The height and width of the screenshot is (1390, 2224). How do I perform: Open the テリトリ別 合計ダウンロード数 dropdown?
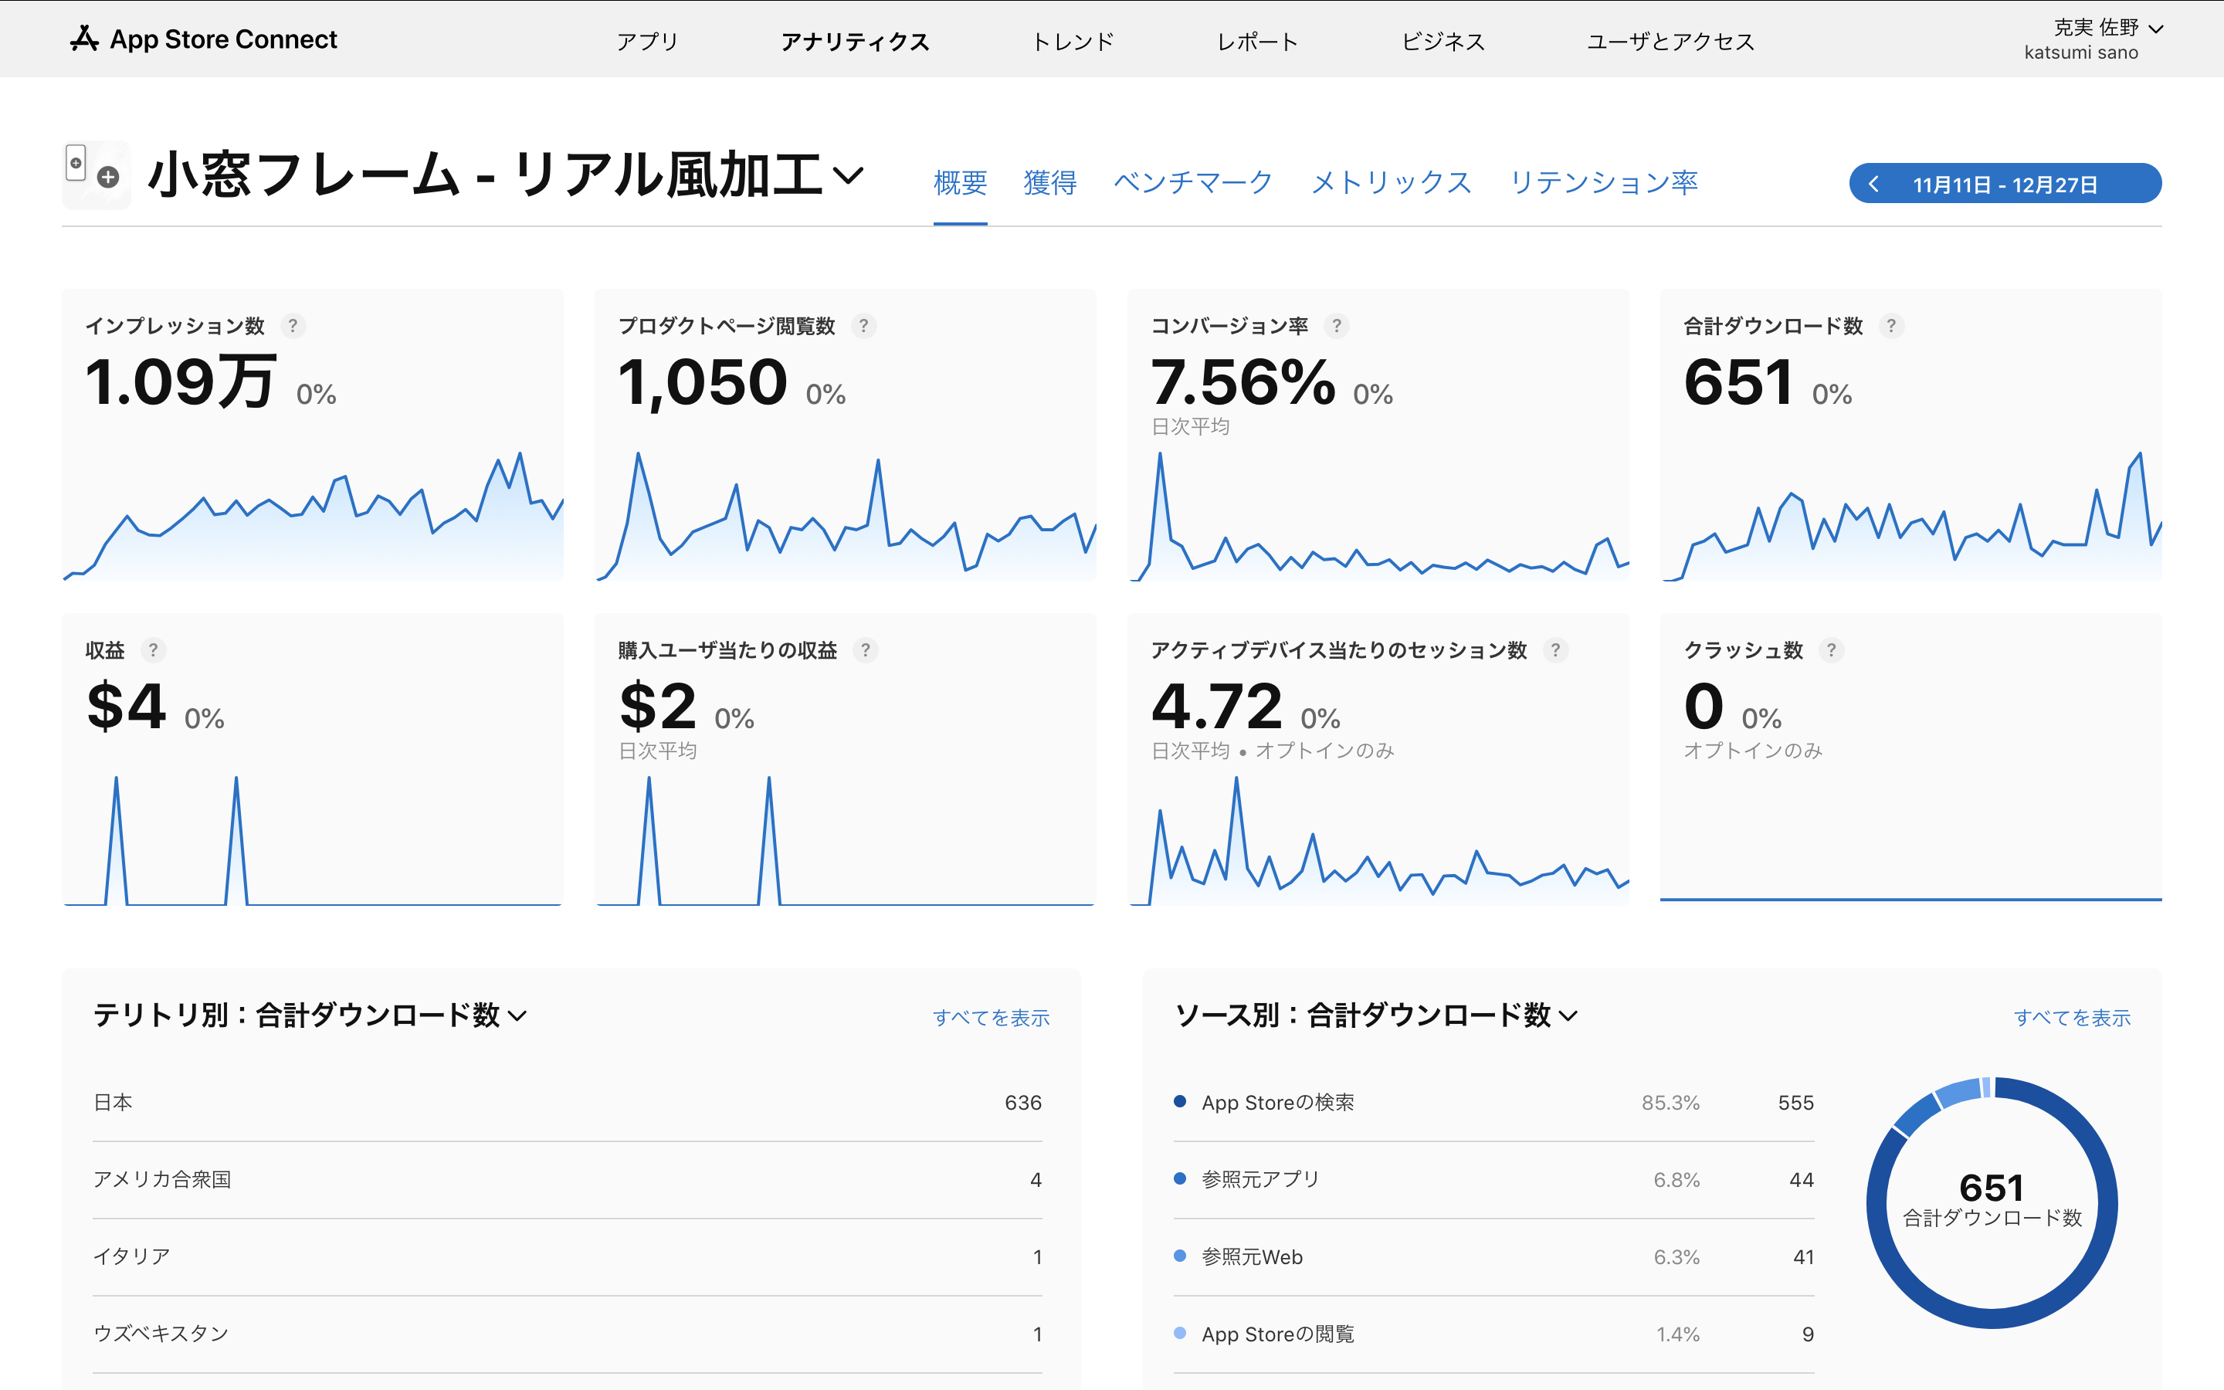click(518, 1015)
